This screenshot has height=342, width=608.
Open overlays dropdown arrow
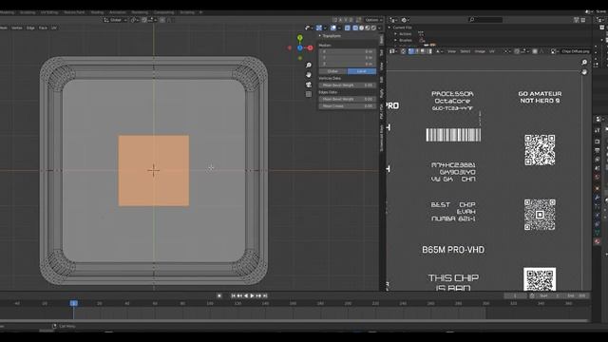point(339,28)
